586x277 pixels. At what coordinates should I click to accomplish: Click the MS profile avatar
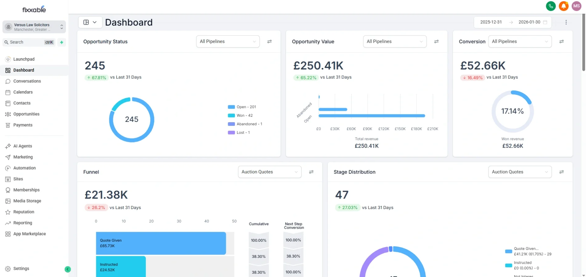coord(576,6)
